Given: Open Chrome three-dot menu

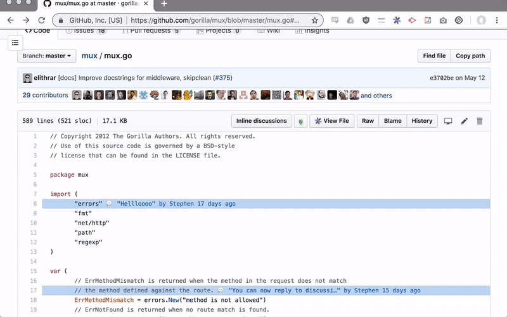Looking at the screenshot, I should pos(497,20).
